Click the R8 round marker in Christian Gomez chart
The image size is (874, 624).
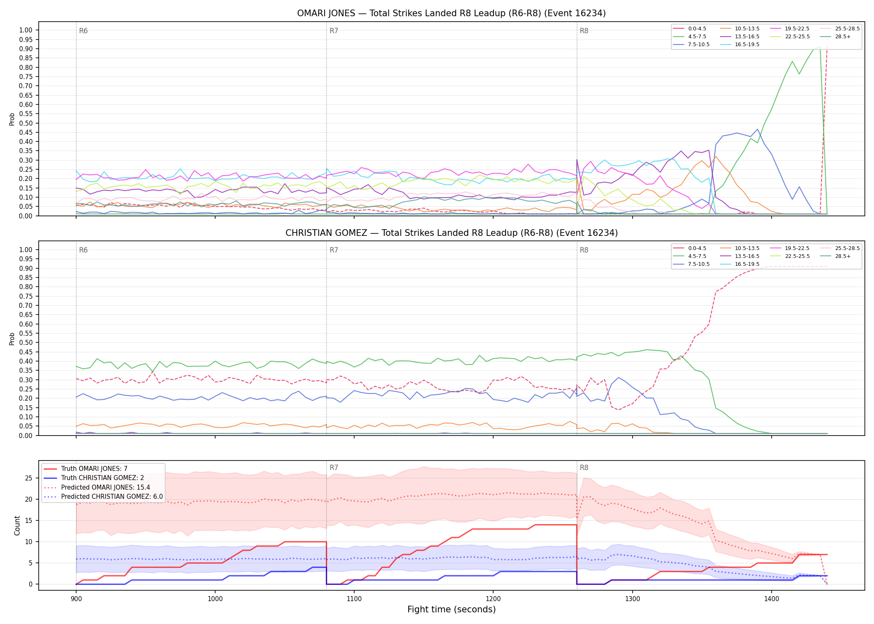coord(584,250)
